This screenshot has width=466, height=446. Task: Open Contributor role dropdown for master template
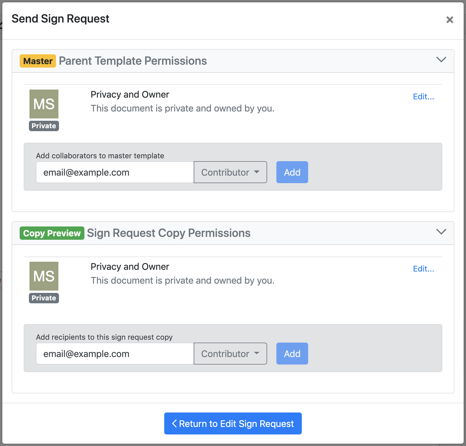(x=230, y=172)
